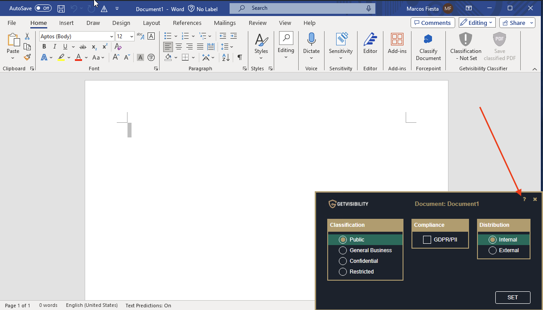Click the Save icon in title bar

[61, 8]
